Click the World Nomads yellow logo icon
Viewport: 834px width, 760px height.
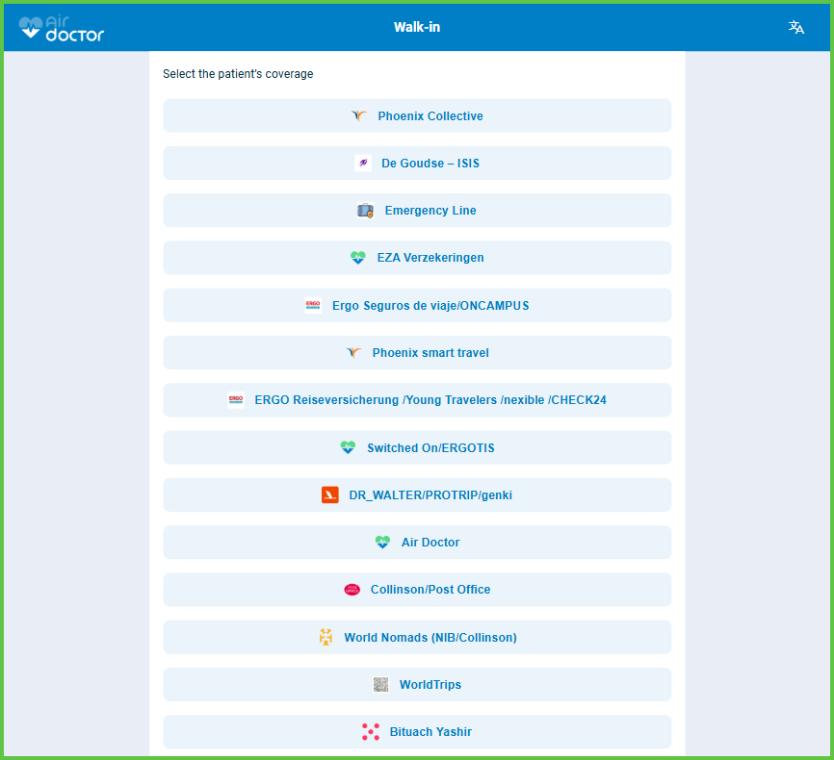326,637
